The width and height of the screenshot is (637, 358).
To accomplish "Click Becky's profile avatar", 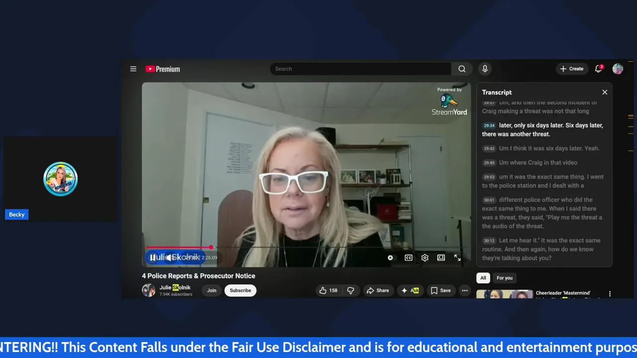I will (61, 179).
